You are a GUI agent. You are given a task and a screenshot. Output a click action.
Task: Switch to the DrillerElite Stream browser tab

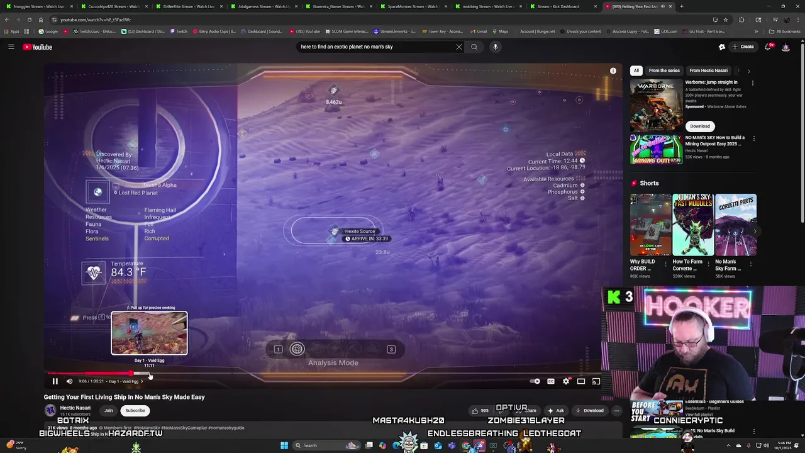coord(189,6)
